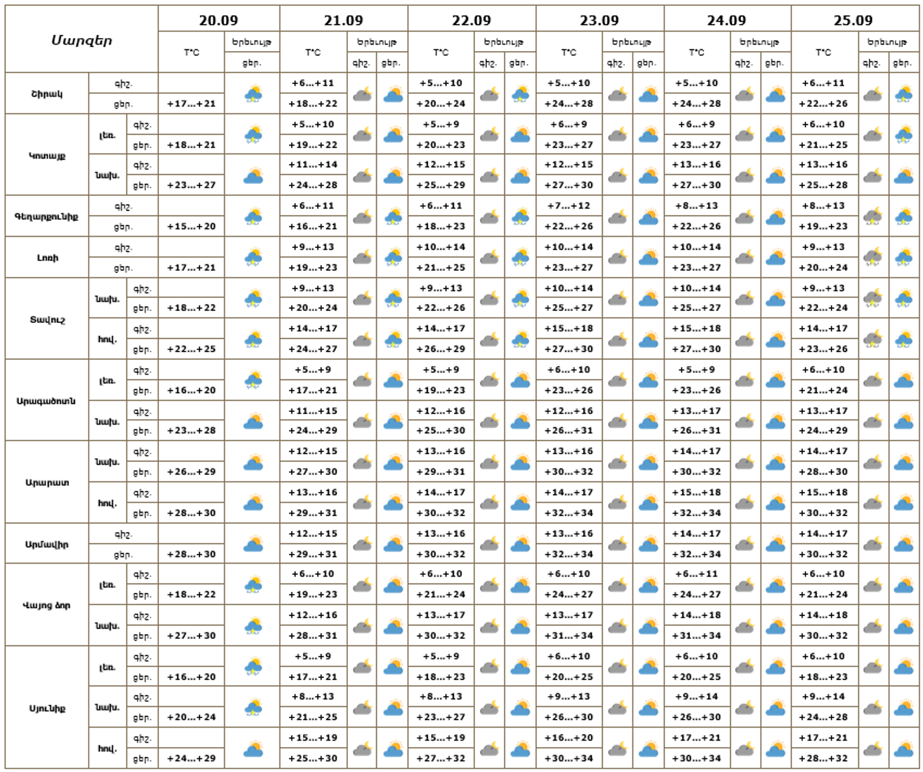Select Կոտայք լեռ. 25.09 daytime thunderstorm icon
The width and height of the screenshot is (923, 772).
click(904, 135)
